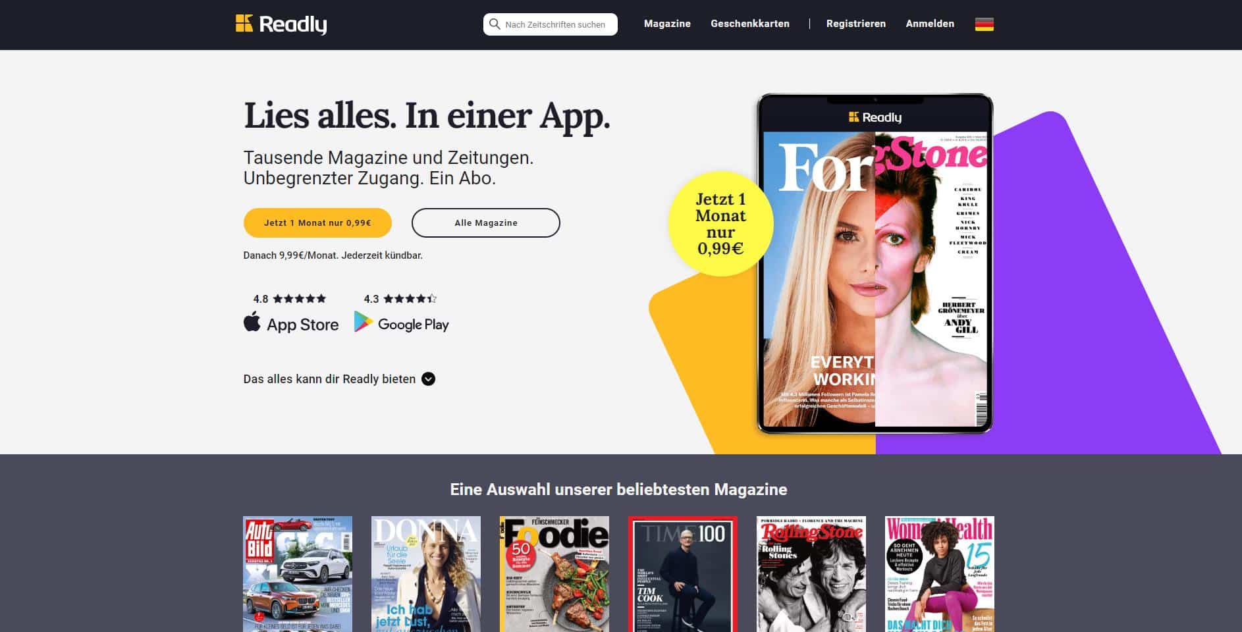This screenshot has width=1242, height=632.
Task: Click 'Danach 9,99€/Monat. Jederzeit kündbar.' text
Action: 333,255
